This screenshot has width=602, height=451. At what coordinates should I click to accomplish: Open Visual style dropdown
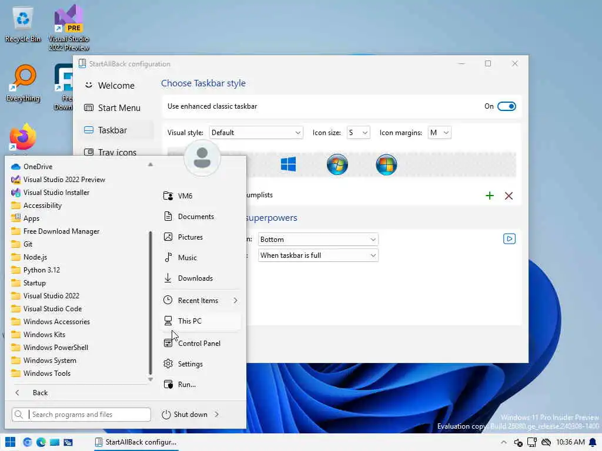[256, 133]
